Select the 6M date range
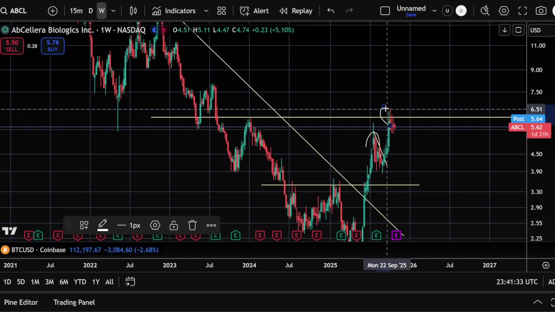Viewport: 555px width, 312px height. click(x=64, y=282)
